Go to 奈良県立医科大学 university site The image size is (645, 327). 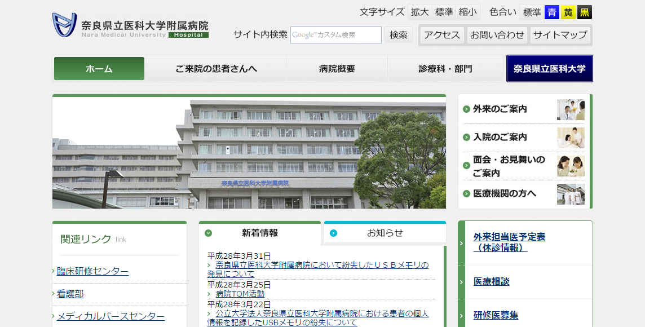click(550, 69)
